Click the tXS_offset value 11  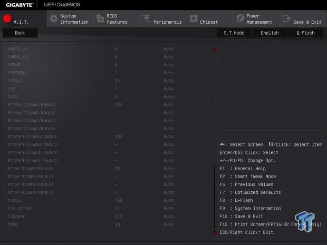118,208
